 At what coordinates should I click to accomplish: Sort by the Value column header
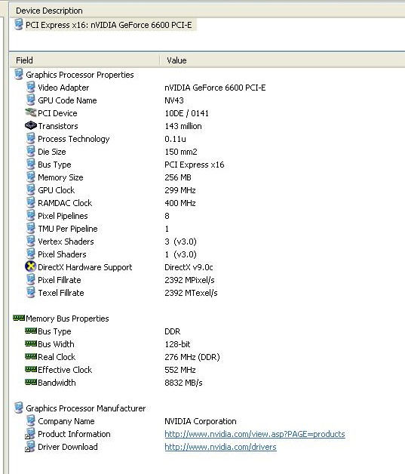pos(282,60)
